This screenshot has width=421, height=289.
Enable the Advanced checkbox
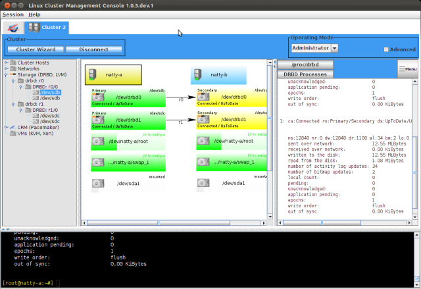coord(386,49)
